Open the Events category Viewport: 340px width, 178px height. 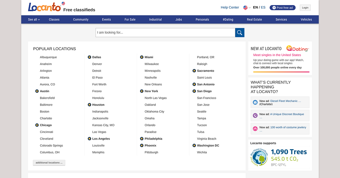tap(106, 19)
